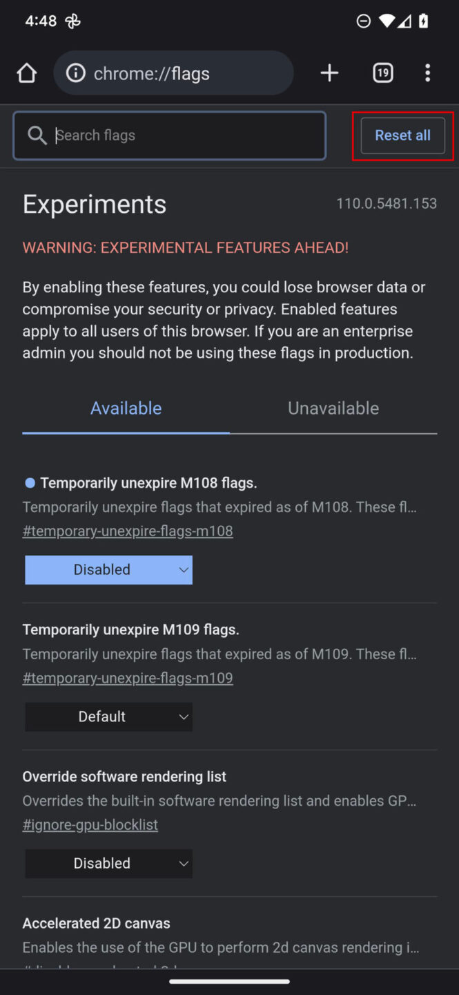Screen dimensions: 459x995
Task: Switch to the Unavailable tab
Action: (x=333, y=408)
